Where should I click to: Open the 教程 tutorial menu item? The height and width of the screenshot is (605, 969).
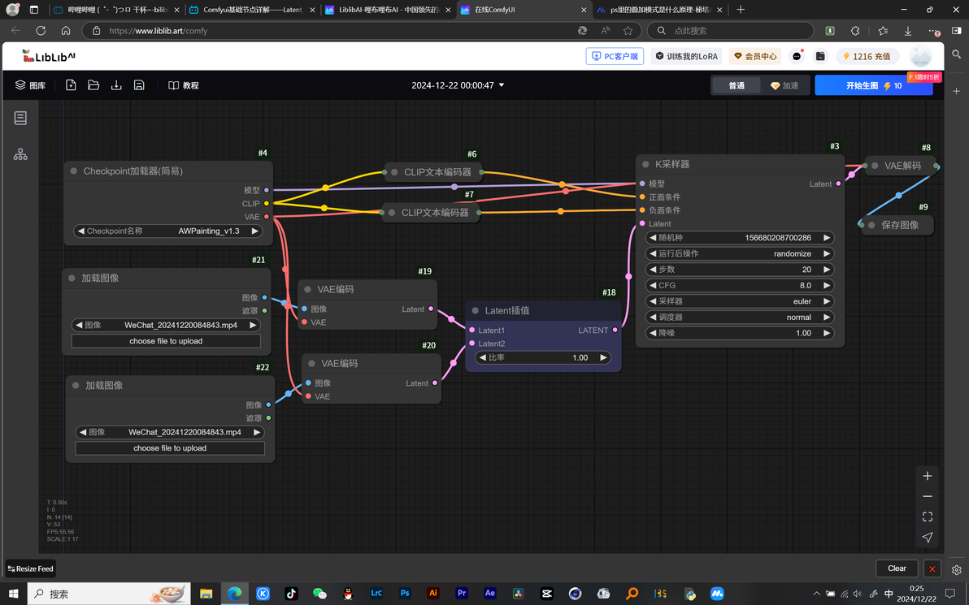point(184,85)
